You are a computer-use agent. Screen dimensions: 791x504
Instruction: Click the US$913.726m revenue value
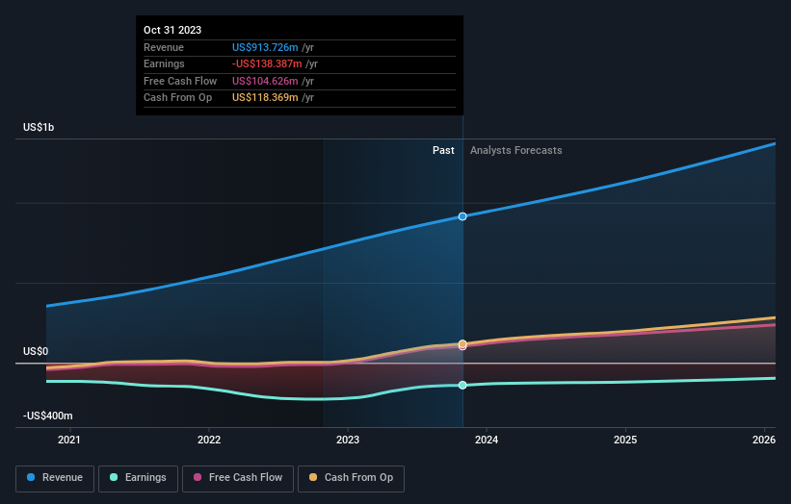[265, 47]
